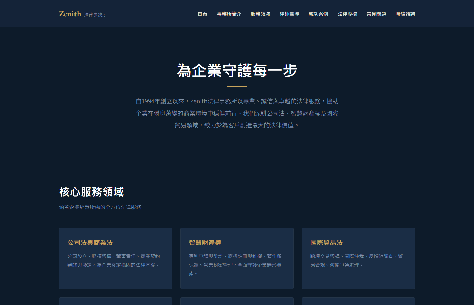Image resolution: width=474 pixels, height=305 pixels.
Task: Click the description starting with 專利申請與訴訟
Action: coord(236,265)
